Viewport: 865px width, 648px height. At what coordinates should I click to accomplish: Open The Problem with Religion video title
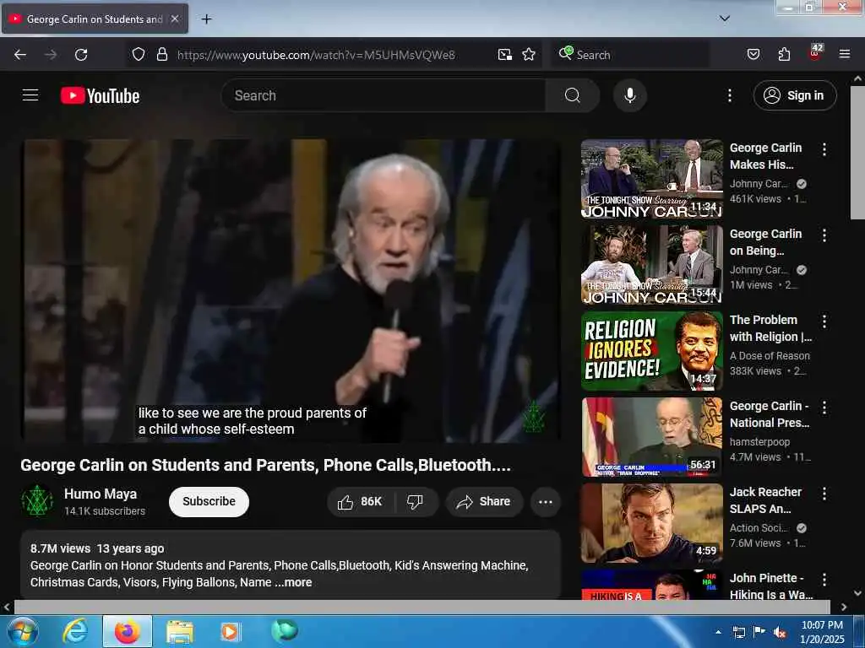coord(770,328)
